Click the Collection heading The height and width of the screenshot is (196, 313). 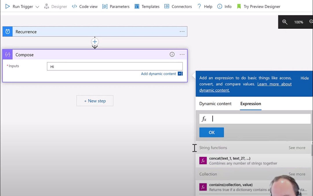click(208, 174)
